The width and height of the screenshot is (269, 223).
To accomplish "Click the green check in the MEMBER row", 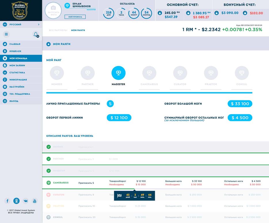I will 49,147.
